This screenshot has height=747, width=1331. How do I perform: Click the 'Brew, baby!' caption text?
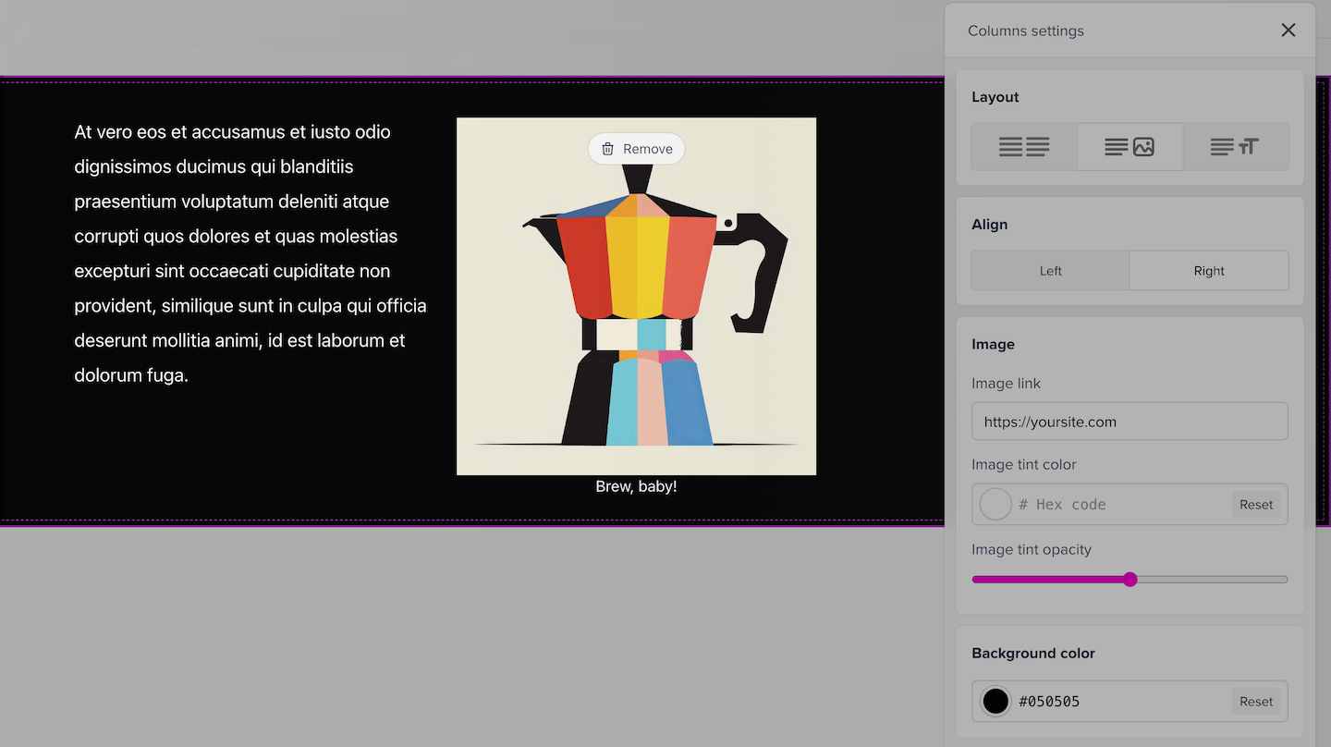click(x=636, y=486)
